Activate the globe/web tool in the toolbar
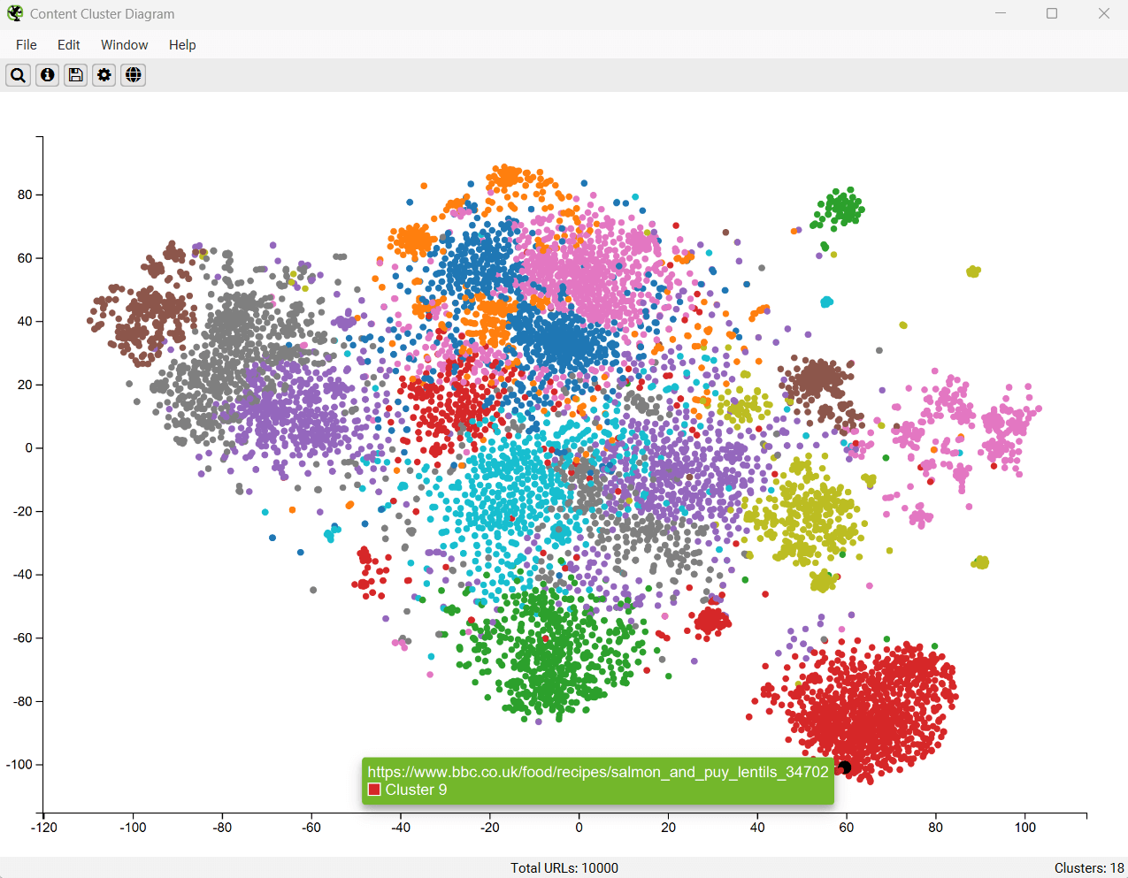This screenshot has width=1128, height=878. [133, 75]
